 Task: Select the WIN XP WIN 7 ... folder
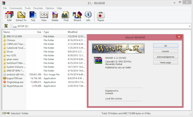[x=15, y=71]
